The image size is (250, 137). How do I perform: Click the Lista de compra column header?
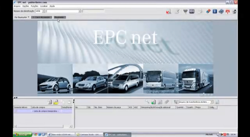pos(46,107)
